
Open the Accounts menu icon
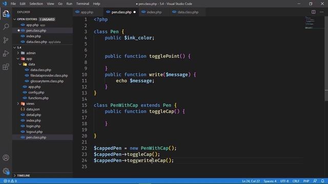click(6, 158)
